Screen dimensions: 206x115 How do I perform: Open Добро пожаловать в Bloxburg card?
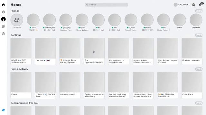[94, 85]
